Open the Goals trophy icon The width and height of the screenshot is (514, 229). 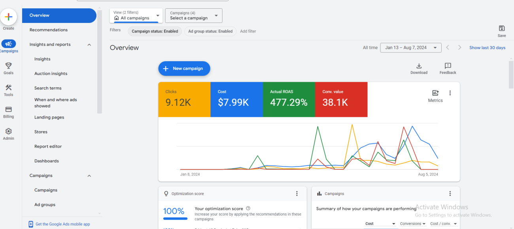[8, 66]
